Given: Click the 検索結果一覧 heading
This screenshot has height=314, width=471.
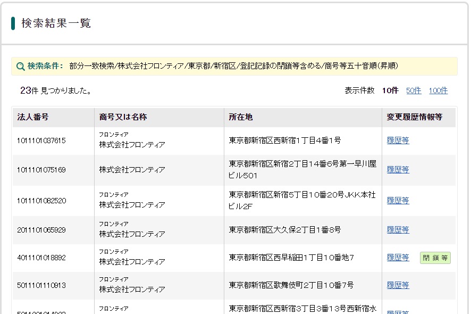Looking at the screenshot, I should click(x=56, y=23).
